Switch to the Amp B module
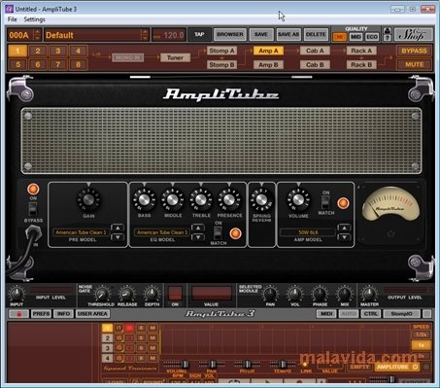Viewport: 440px width, 388px height. (268, 65)
